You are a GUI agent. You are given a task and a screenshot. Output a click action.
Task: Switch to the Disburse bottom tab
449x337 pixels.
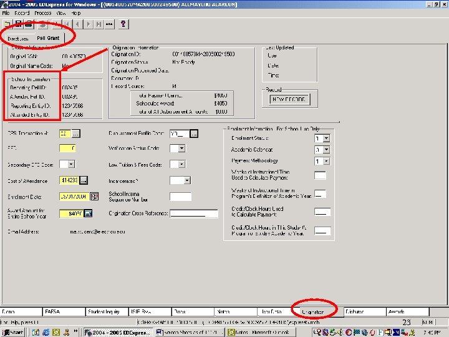[x=365, y=311]
